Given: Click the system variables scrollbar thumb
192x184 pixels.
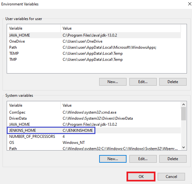Looking at the screenshot, I should pyautogui.click(x=183, y=114).
